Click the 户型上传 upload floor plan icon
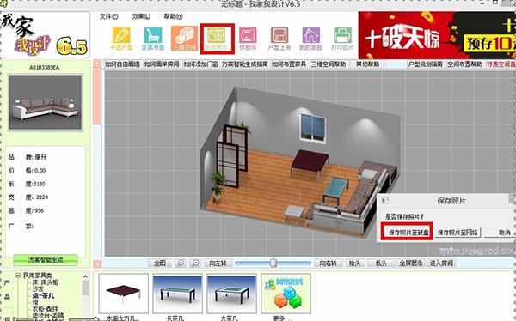The image size is (516, 321). click(x=279, y=39)
